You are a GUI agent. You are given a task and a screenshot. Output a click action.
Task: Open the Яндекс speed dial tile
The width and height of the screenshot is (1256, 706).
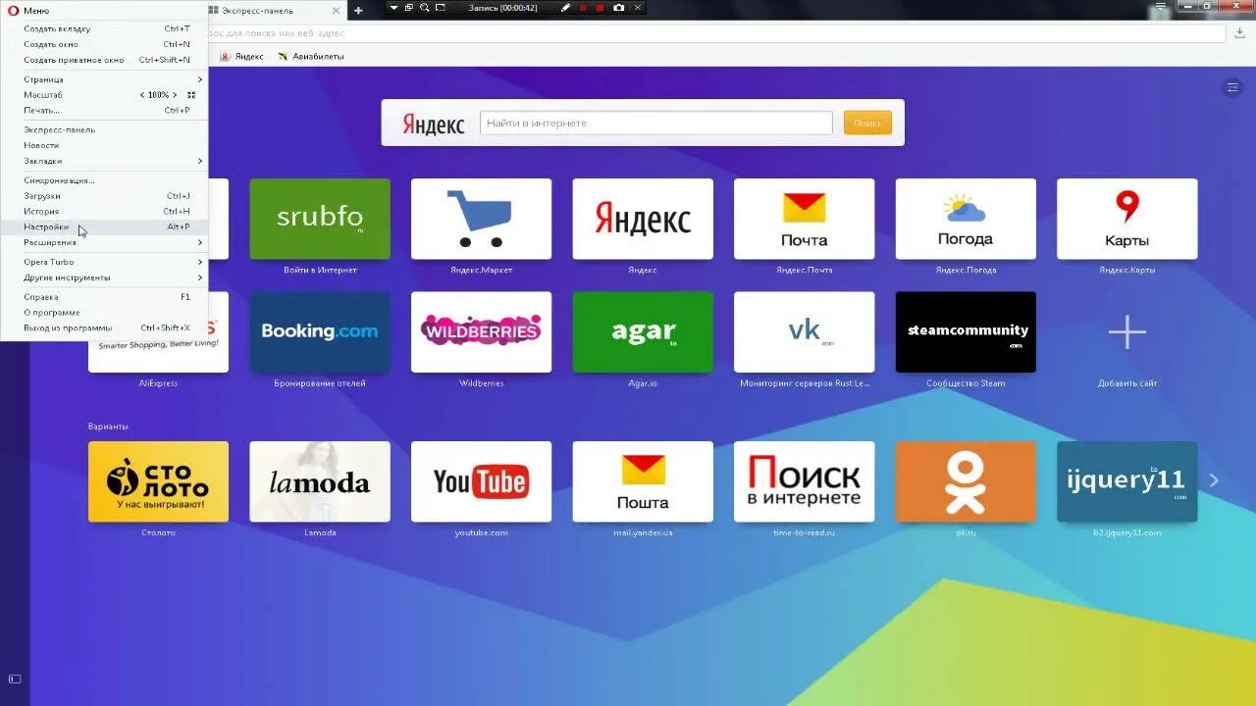643,219
